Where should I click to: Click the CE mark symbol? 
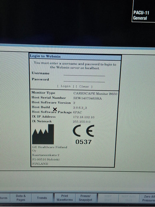pos(84,131)
